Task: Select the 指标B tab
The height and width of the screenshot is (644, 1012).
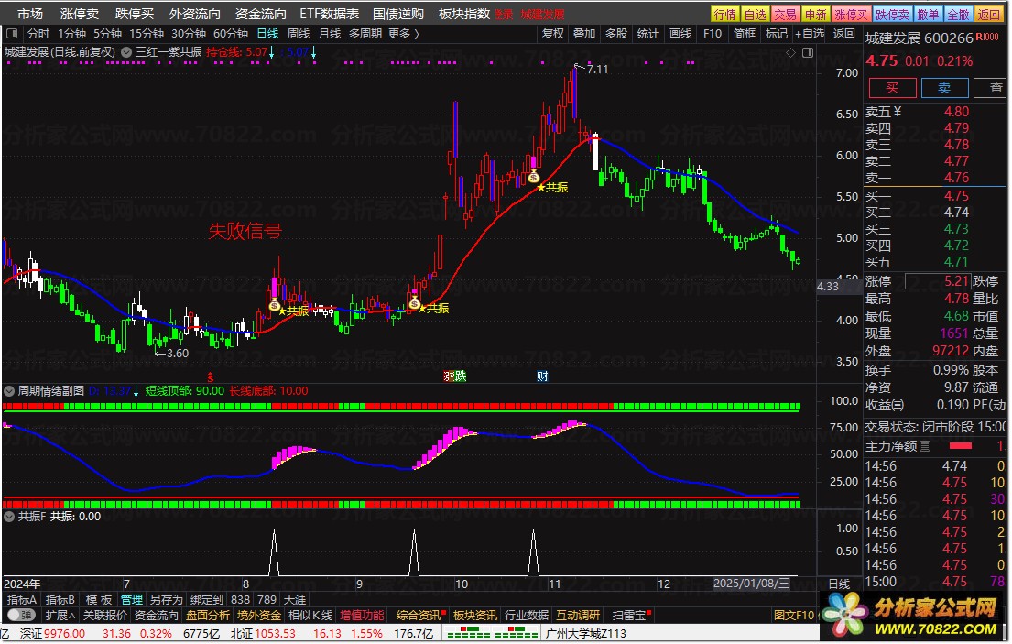Action: coord(60,599)
